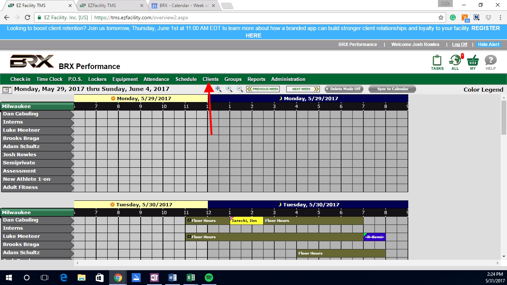Image resolution: width=507 pixels, height=285 pixels.
Task: Open the calendar date picker dropdown
Action: [x=7, y=89]
